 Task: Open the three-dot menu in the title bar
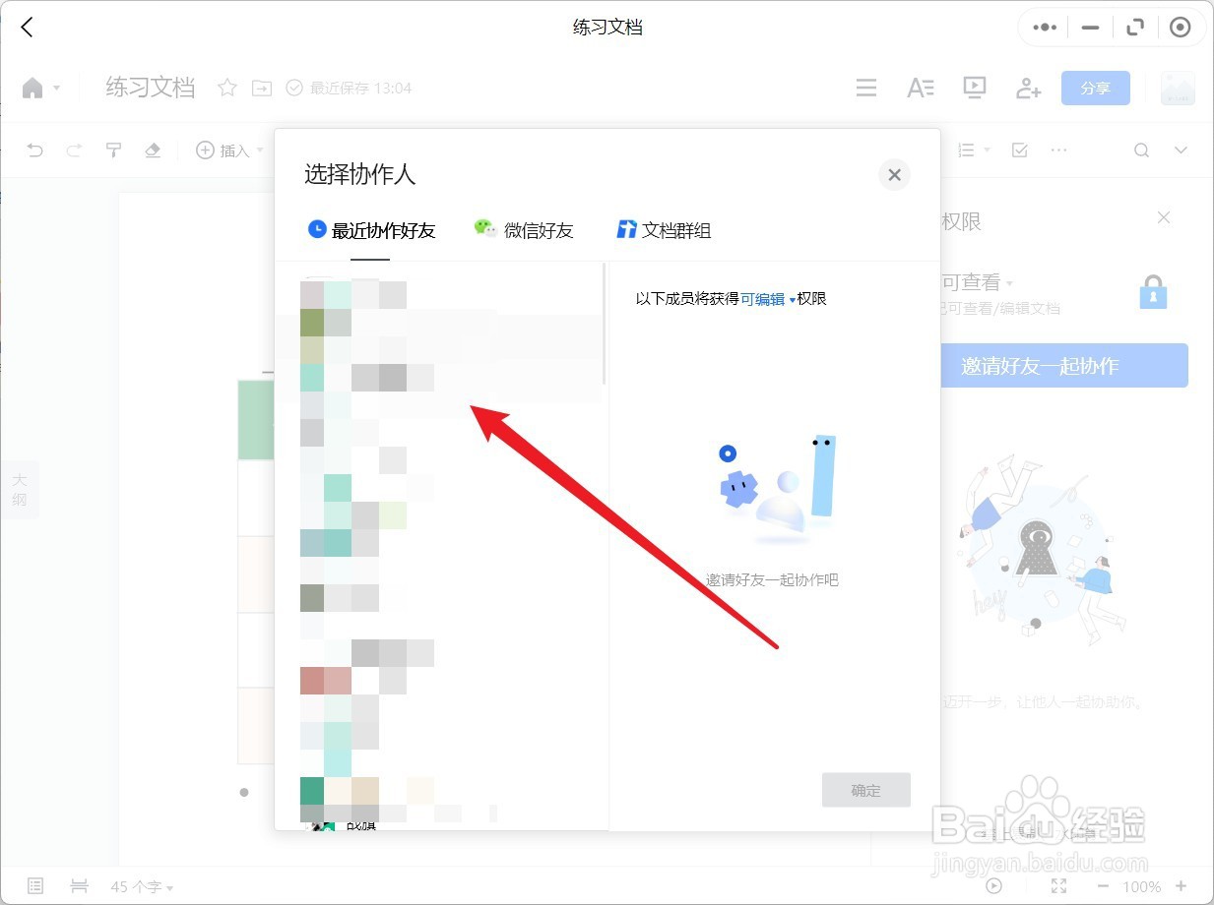[1045, 28]
